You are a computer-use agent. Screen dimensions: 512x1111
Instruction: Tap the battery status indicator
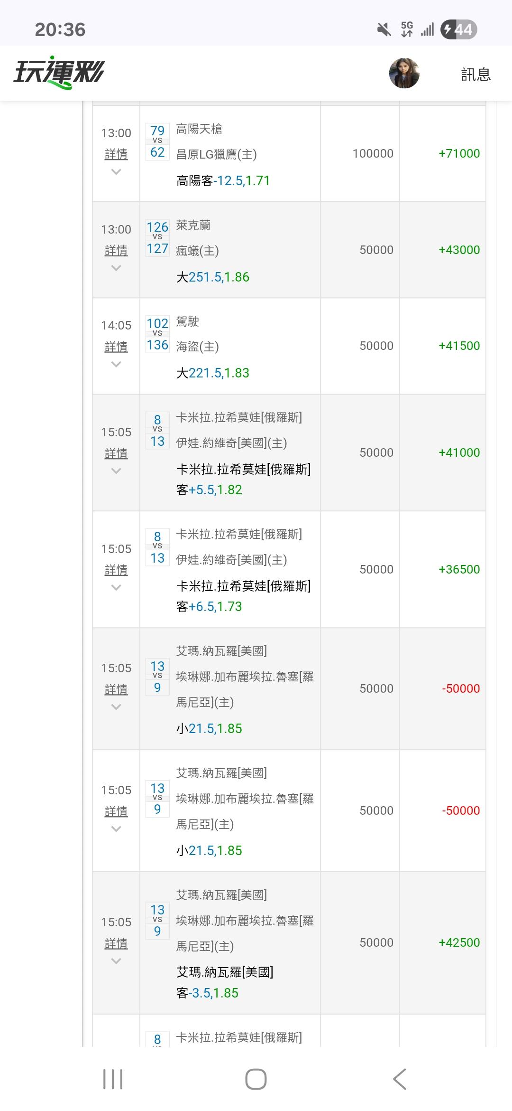point(458,29)
